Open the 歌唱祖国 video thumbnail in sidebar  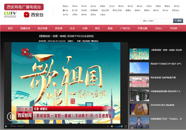[139, 54]
